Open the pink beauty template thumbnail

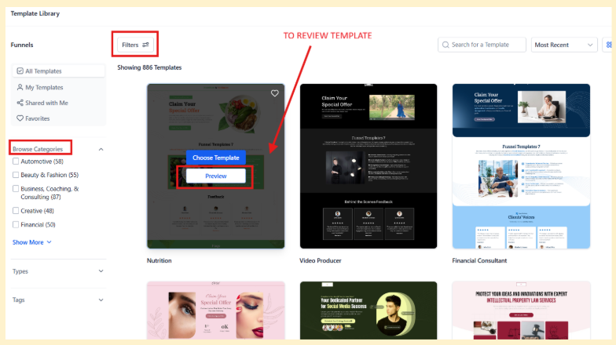pos(215,310)
